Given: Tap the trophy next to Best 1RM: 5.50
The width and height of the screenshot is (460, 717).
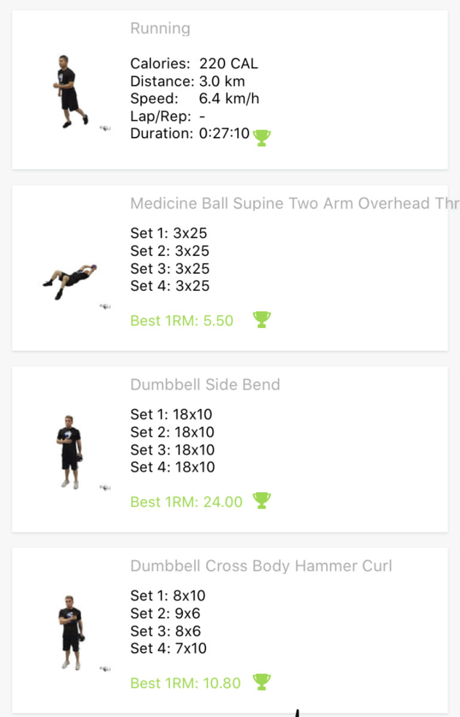Looking at the screenshot, I should click(x=262, y=320).
